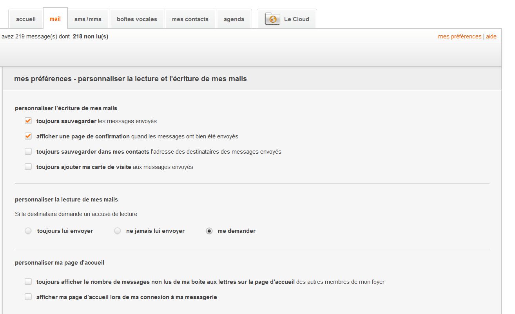Screen dimensions: 515x314
Task: Click the 218 non lu(s) unread count
Action: point(91,36)
